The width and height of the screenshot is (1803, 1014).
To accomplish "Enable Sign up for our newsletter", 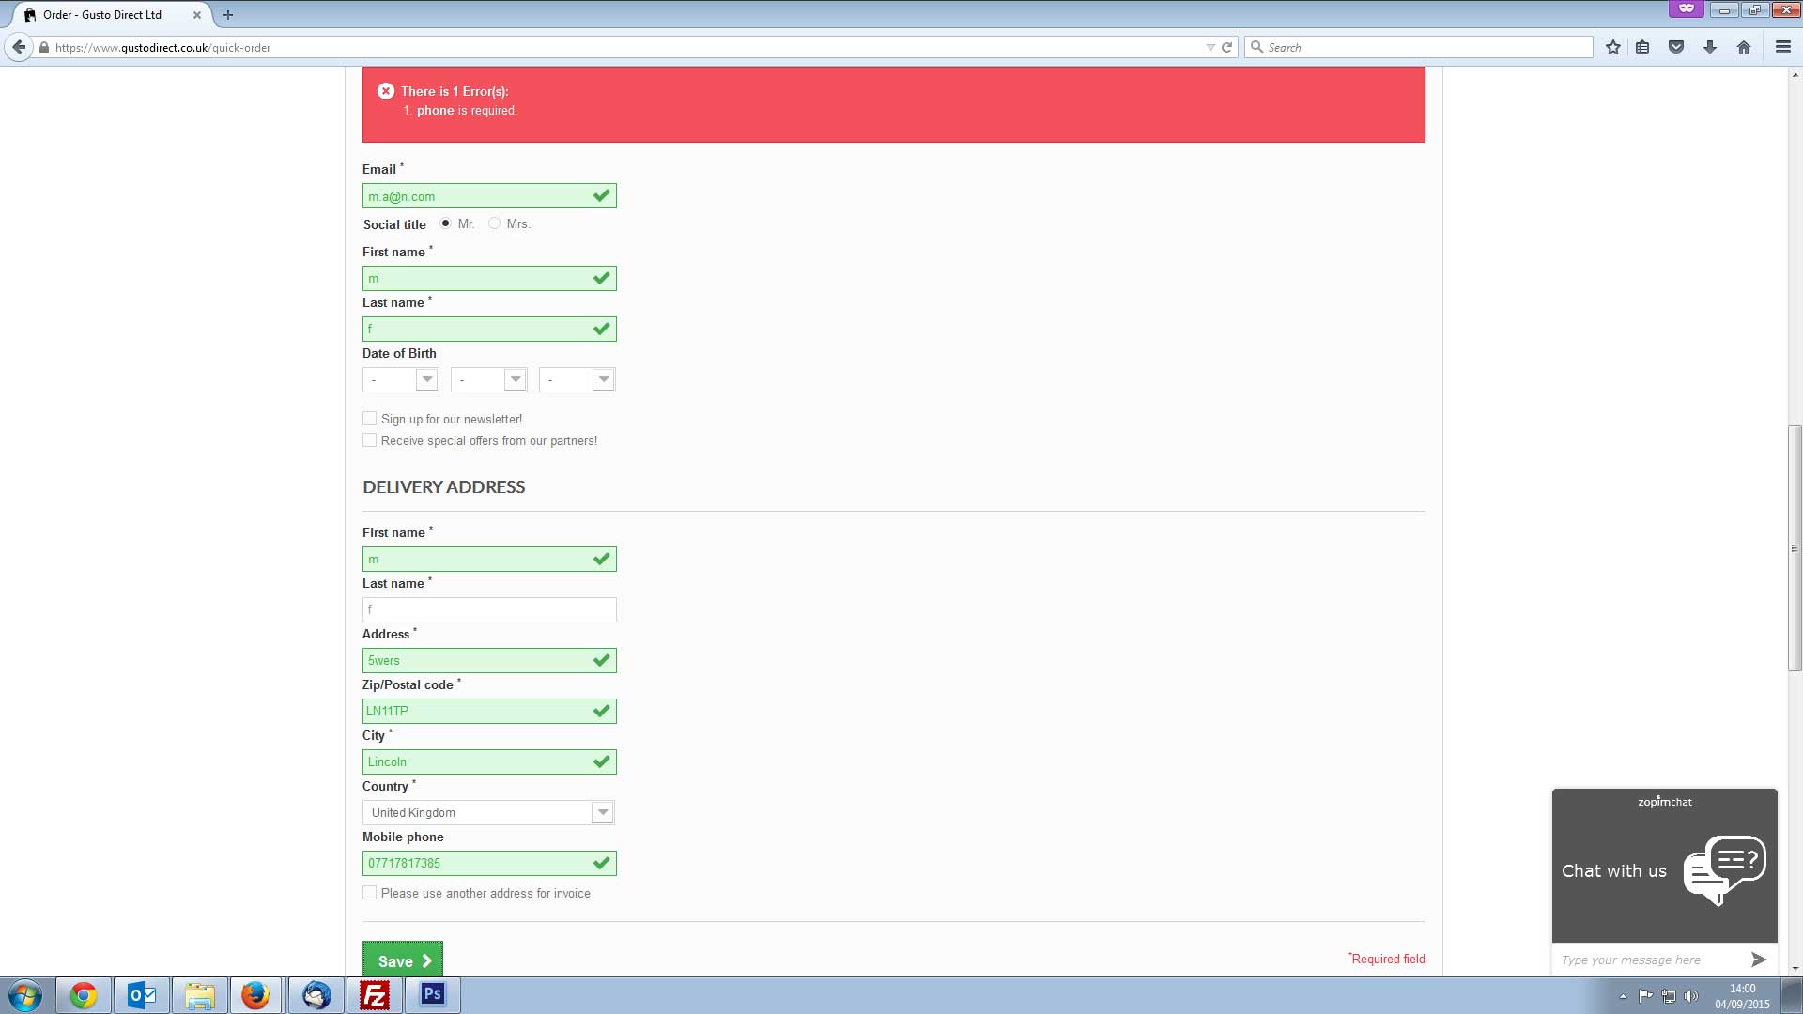I will click(370, 419).
